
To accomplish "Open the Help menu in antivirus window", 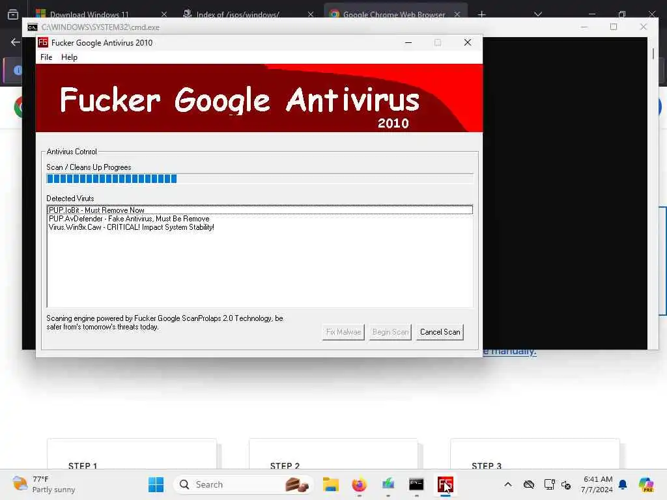I will [x=69, y=57].
